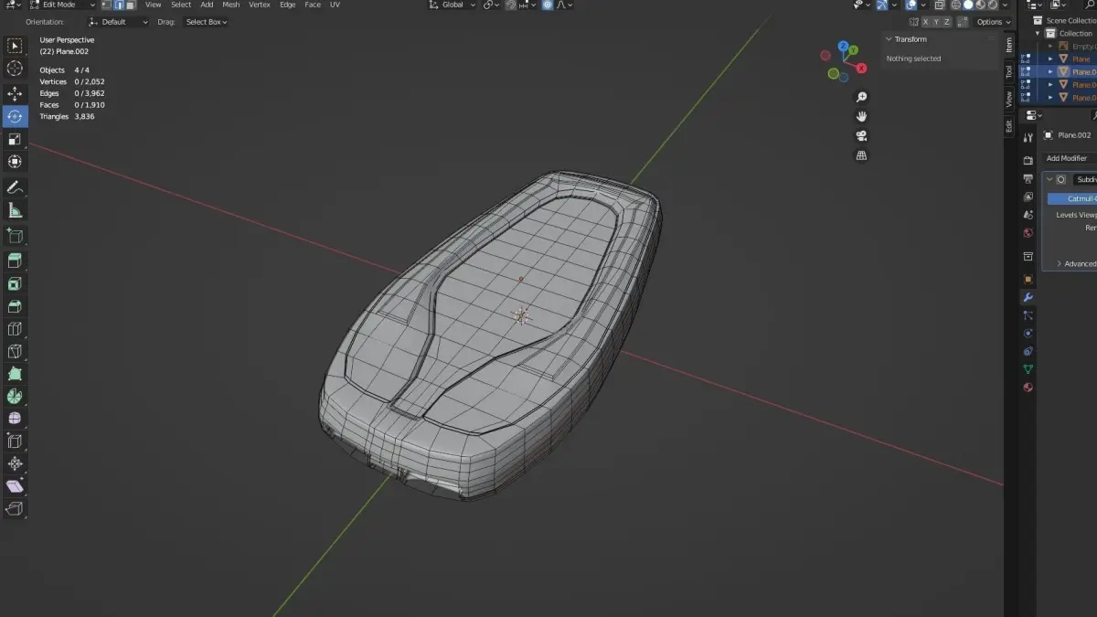
Task: Select the Poly Build tool
Action: 15,374
